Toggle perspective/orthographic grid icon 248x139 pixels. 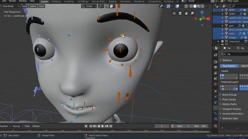[174, 13]
